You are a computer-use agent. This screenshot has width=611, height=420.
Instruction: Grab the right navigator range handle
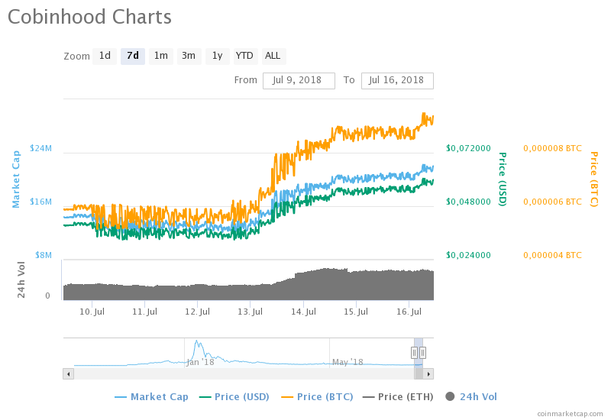(x=422, y=353)
